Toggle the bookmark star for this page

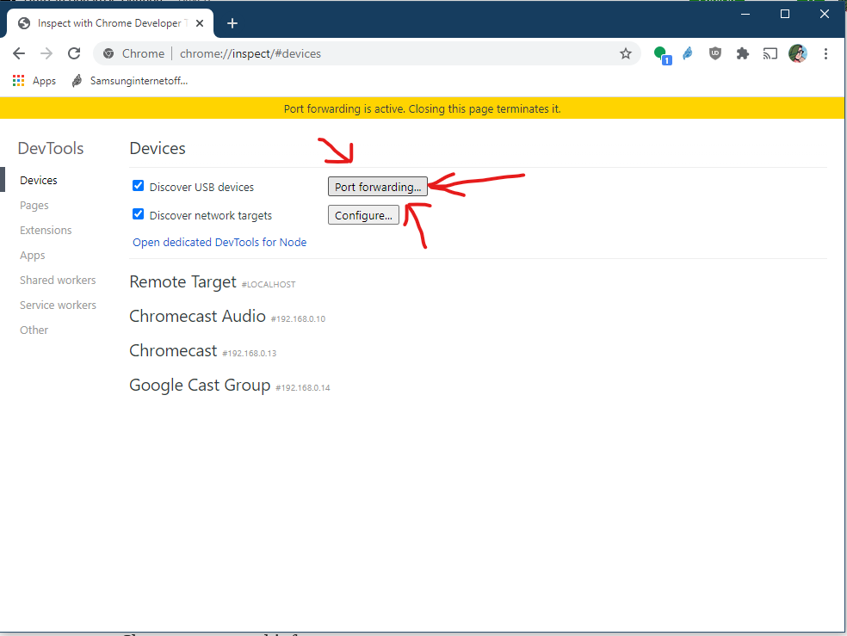click(626, 52)
